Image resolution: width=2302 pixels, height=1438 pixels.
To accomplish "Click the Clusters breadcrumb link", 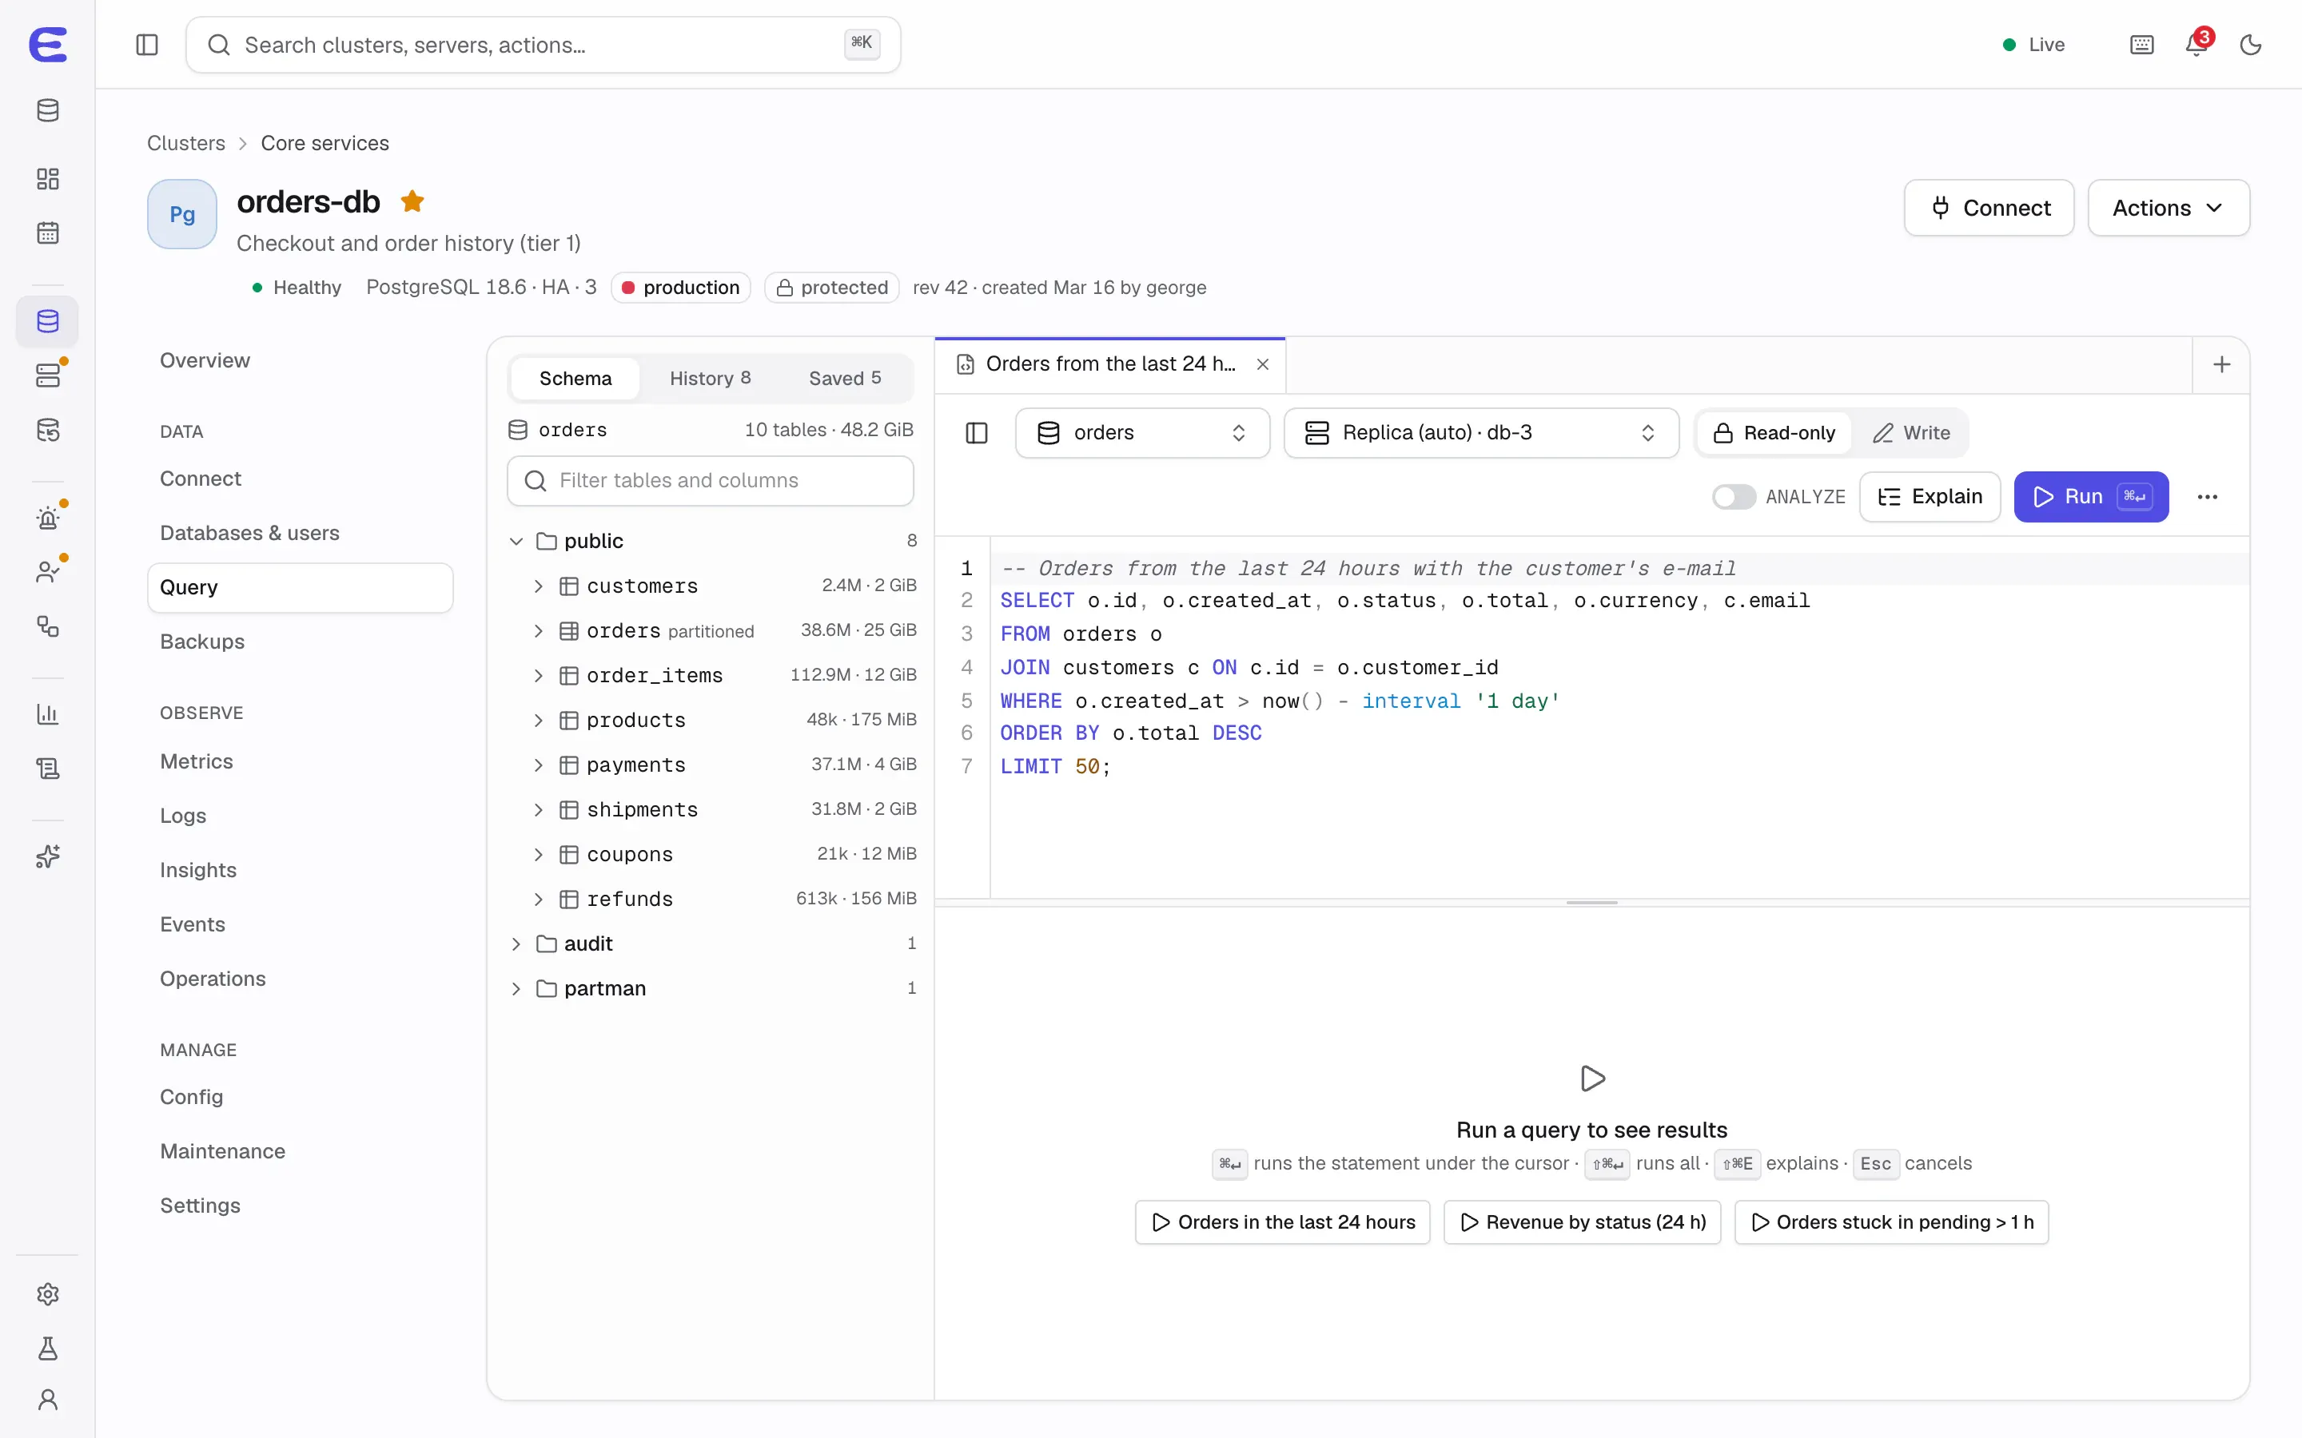I will [185, 143].
